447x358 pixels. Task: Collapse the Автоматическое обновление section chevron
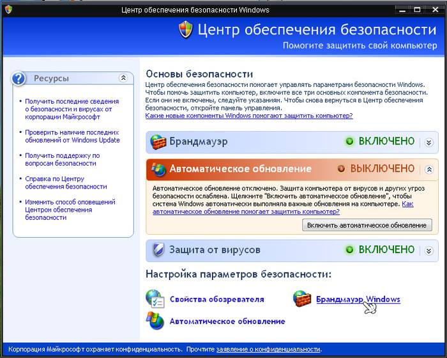428,169
